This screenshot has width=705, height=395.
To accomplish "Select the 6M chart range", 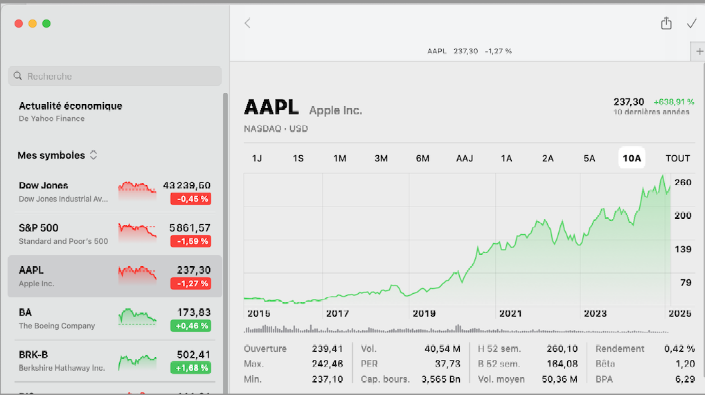I will (x=422, y=158).
